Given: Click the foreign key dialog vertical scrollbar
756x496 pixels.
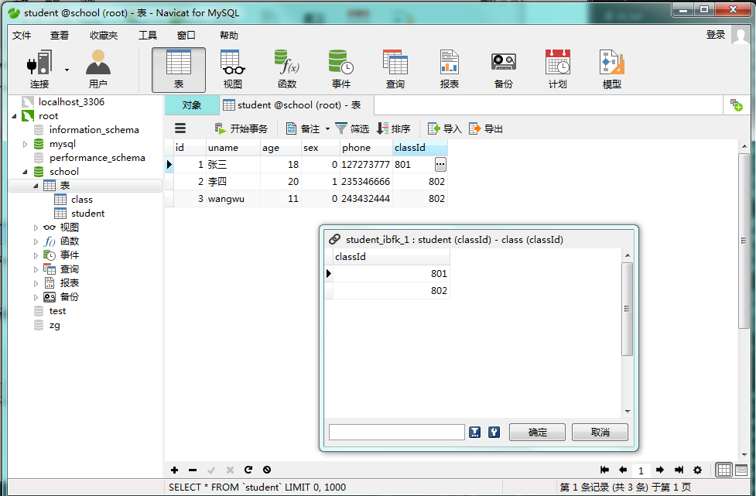Looking at the screenshot, I should (628, 309).
